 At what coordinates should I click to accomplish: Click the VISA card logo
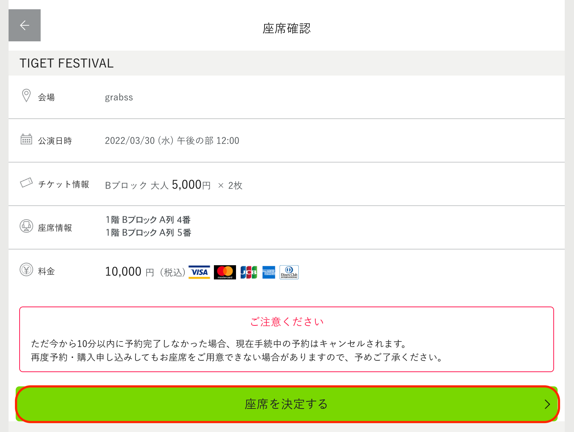tap(199, 272)
